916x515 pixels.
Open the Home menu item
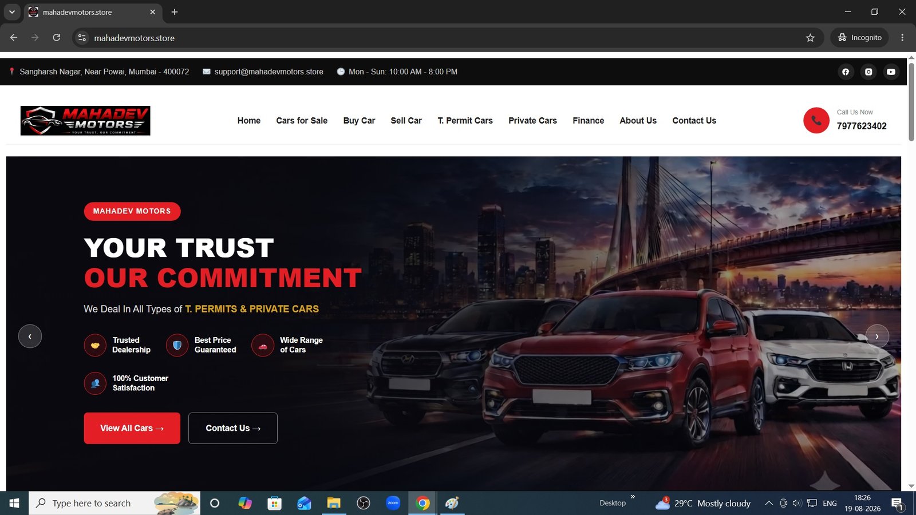click(x=249, y=121)
